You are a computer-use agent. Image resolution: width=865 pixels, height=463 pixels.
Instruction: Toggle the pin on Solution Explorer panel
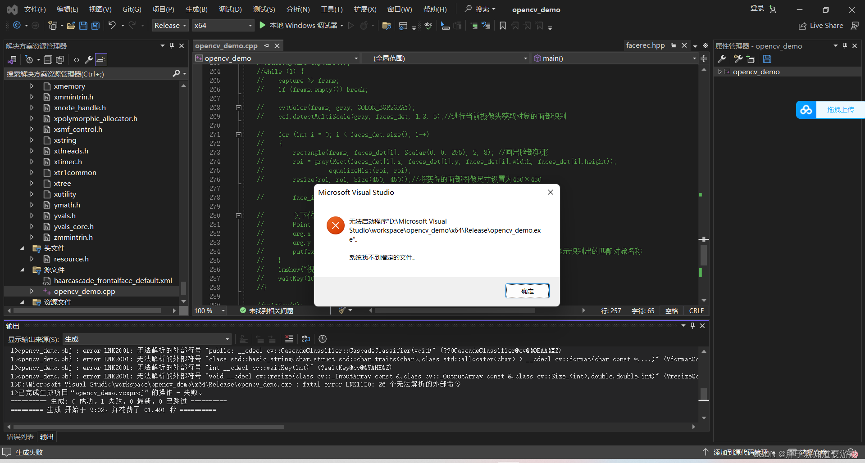(x=171, y=45)
